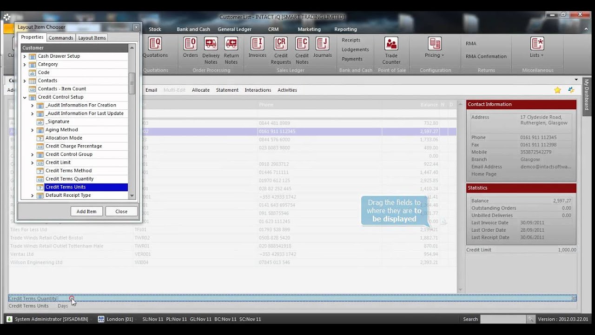Switch to the Layout Items tab

(x=92, y=38)
